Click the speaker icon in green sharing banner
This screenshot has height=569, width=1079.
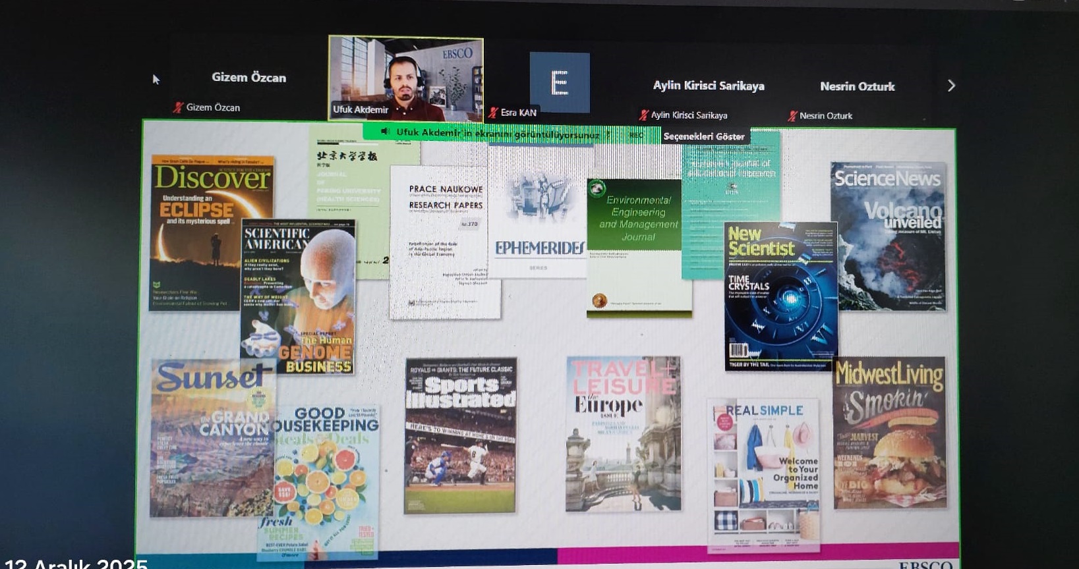pos(386,132)
